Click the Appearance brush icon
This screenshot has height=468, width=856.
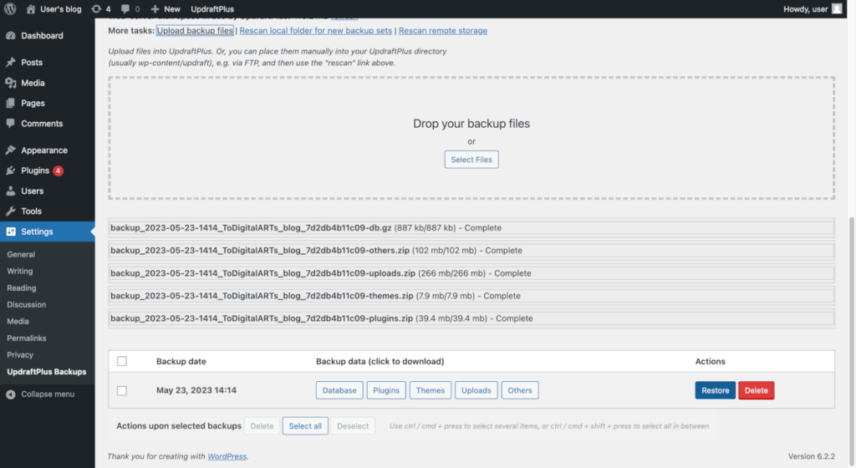(x=10, y=150)
